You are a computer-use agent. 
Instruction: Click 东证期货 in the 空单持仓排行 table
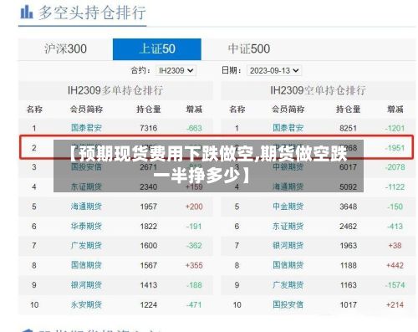[288, 226]
